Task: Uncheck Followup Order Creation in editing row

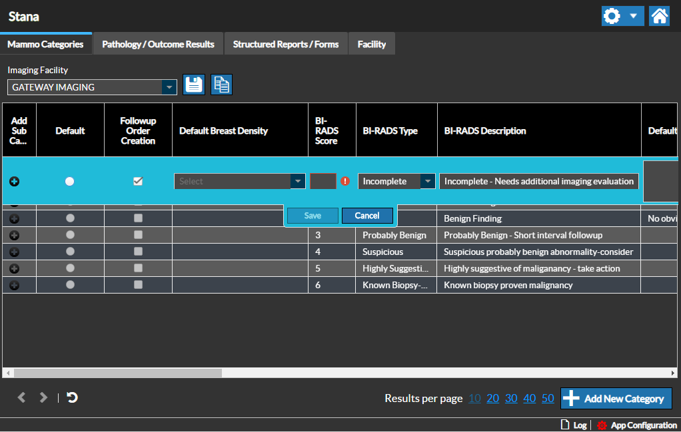Action: coord(138,181)
